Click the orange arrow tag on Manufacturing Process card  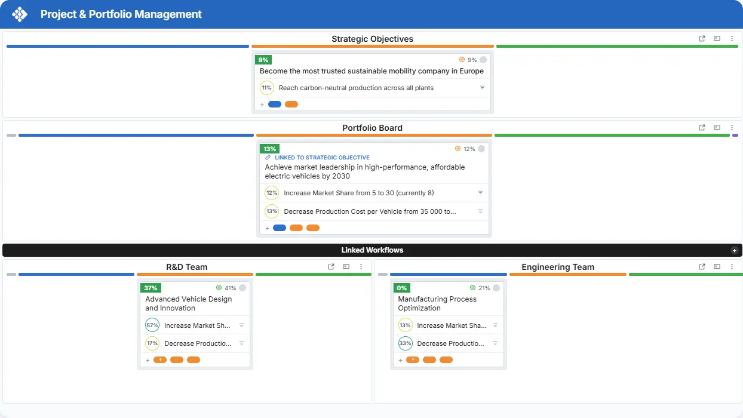click(x=413, y=360)
